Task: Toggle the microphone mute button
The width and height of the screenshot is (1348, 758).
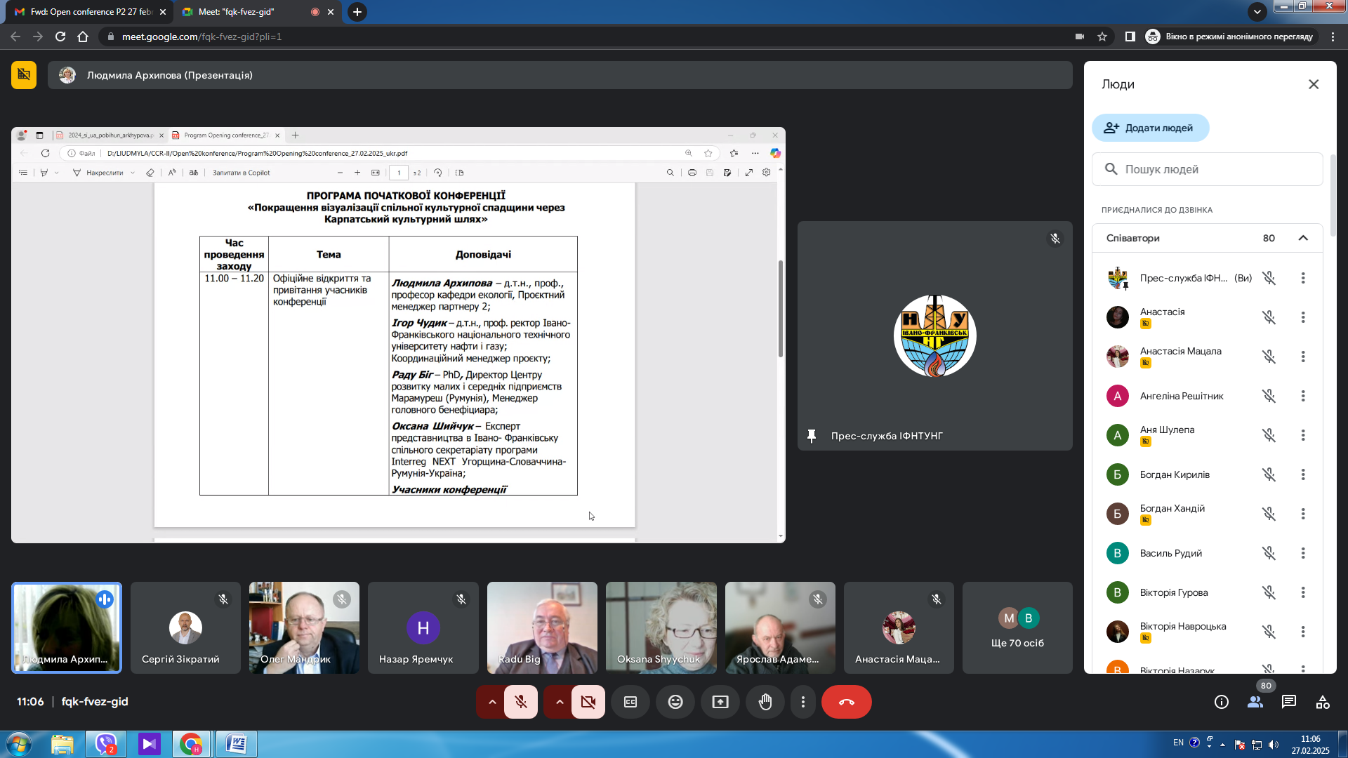Action: (521, 702)
